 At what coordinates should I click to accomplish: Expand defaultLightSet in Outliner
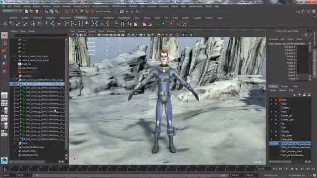coord(14,151)
